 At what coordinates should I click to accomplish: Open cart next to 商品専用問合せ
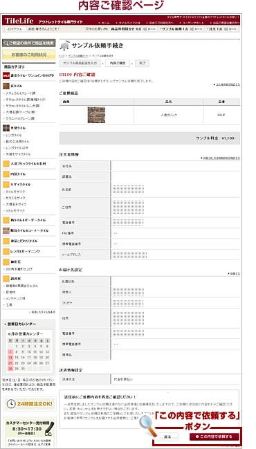[149, 29]
